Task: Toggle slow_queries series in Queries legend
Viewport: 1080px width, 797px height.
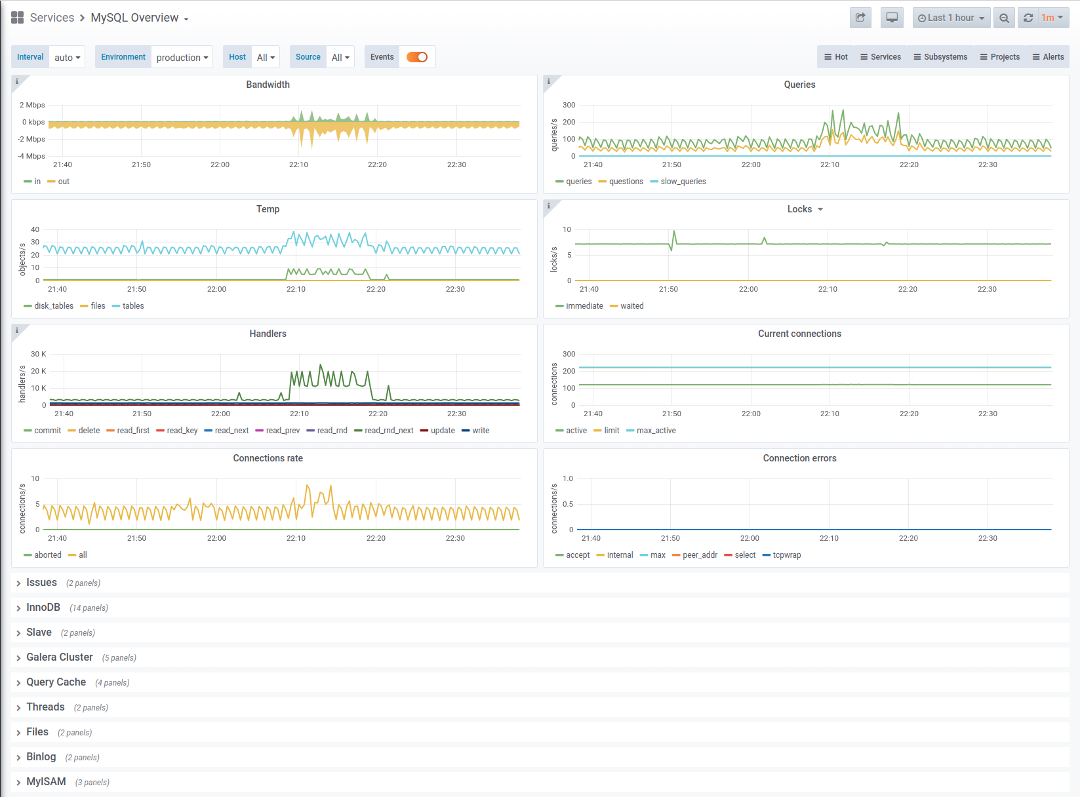Action: tap(678, 182)
